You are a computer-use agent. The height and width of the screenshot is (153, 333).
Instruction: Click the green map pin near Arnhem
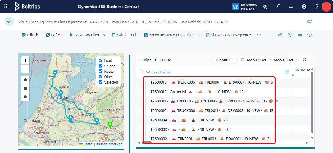(110, 125)
